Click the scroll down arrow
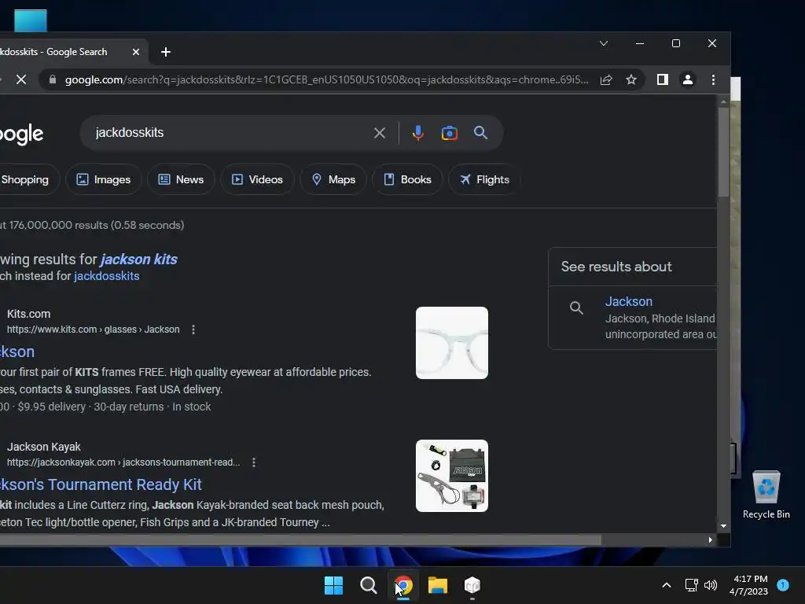 point(723,526)
